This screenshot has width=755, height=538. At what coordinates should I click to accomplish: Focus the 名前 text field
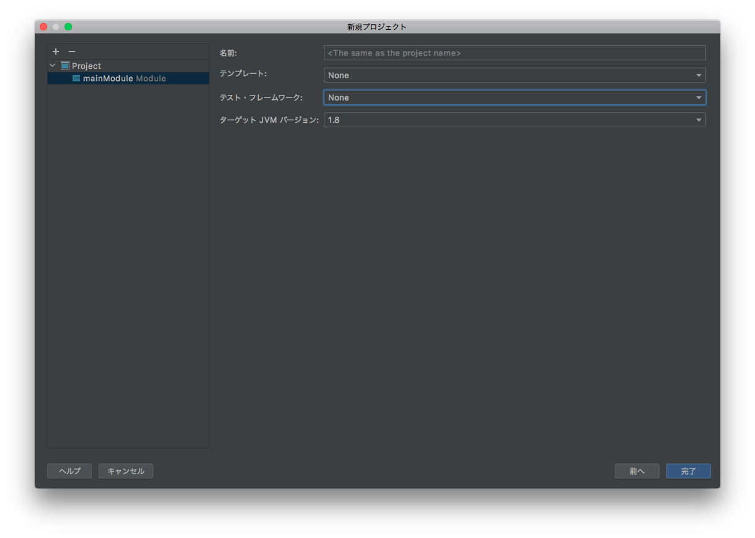point(514,53)
